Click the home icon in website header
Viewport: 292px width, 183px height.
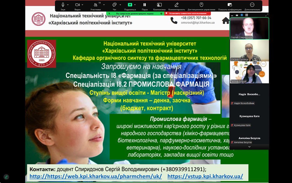click(226, 20)
